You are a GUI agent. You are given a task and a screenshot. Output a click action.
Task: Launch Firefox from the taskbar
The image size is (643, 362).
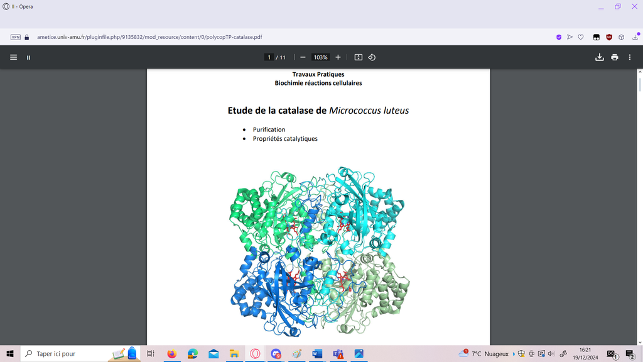pos(171,354)
